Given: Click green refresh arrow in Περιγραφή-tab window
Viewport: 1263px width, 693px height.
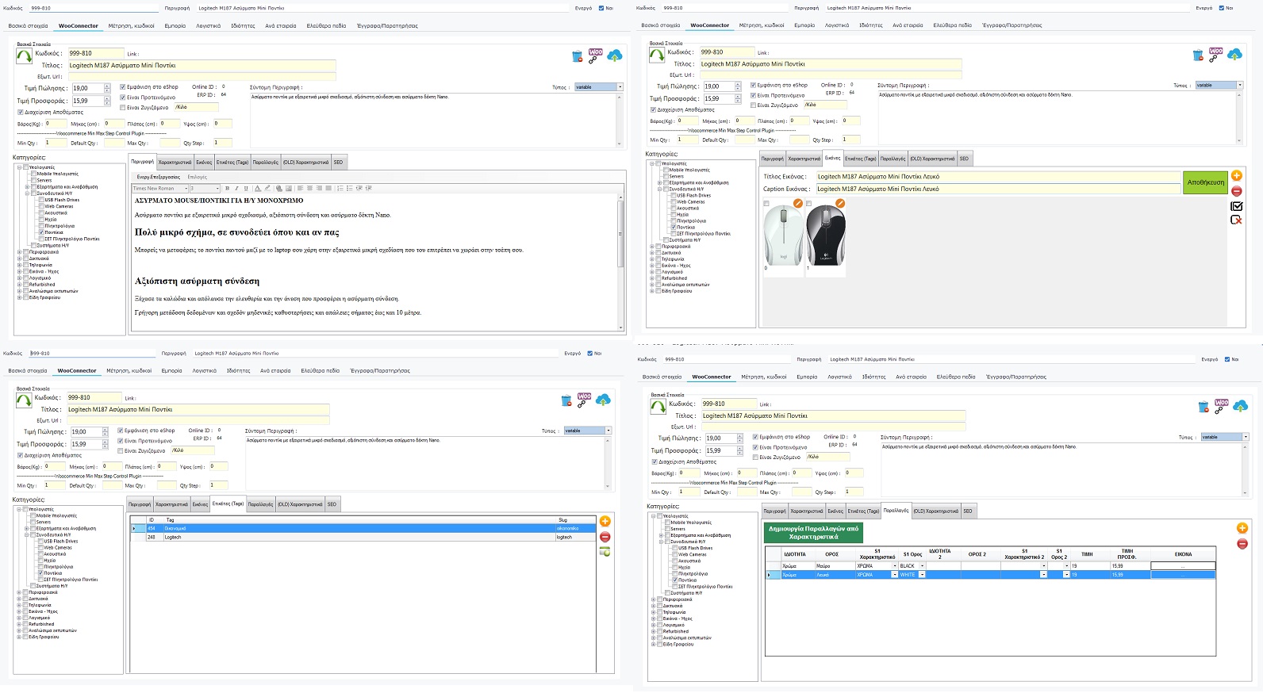Looking at the screenshot, I should point(24,56).
